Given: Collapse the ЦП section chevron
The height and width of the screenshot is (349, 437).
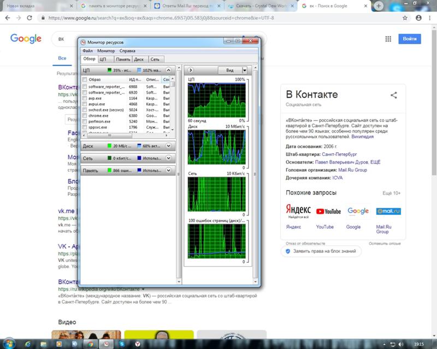Looking at the screenshot, I should [168, 70].
